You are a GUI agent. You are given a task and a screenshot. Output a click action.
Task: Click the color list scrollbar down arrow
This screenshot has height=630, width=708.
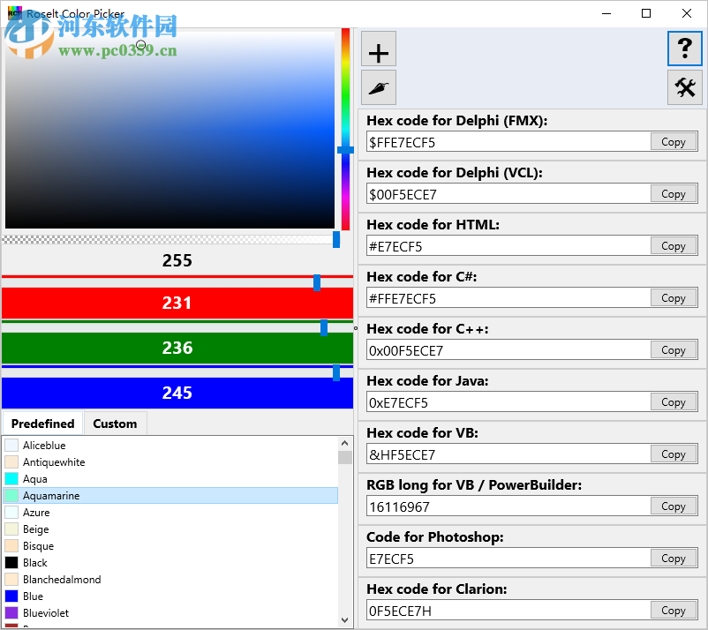pyautogui.click(x=345, y=619)
